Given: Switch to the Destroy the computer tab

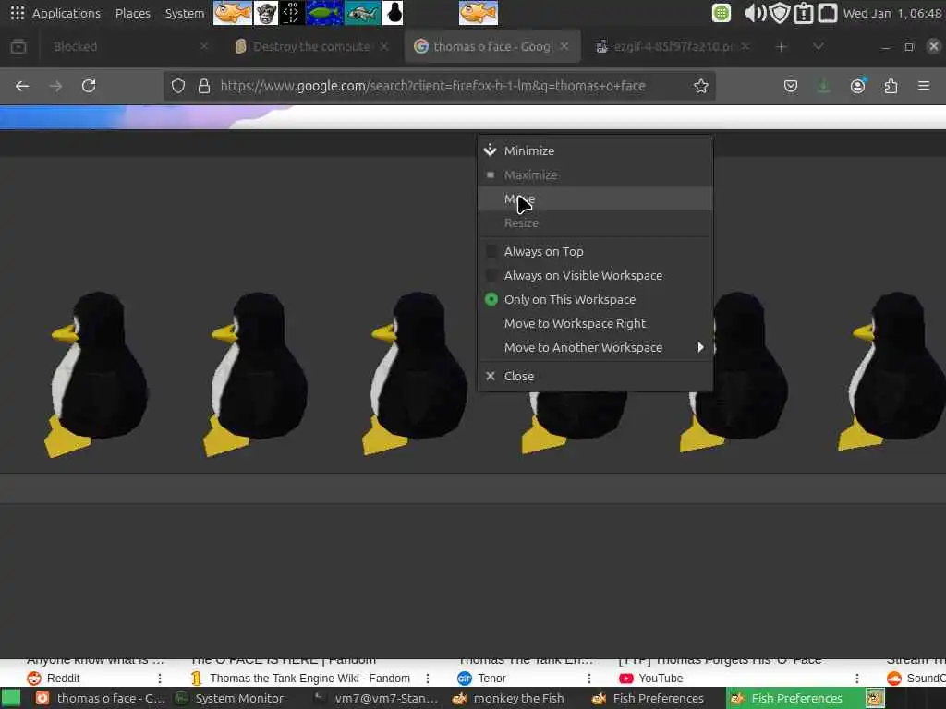Looking at the screenshot, I should 311,46.
